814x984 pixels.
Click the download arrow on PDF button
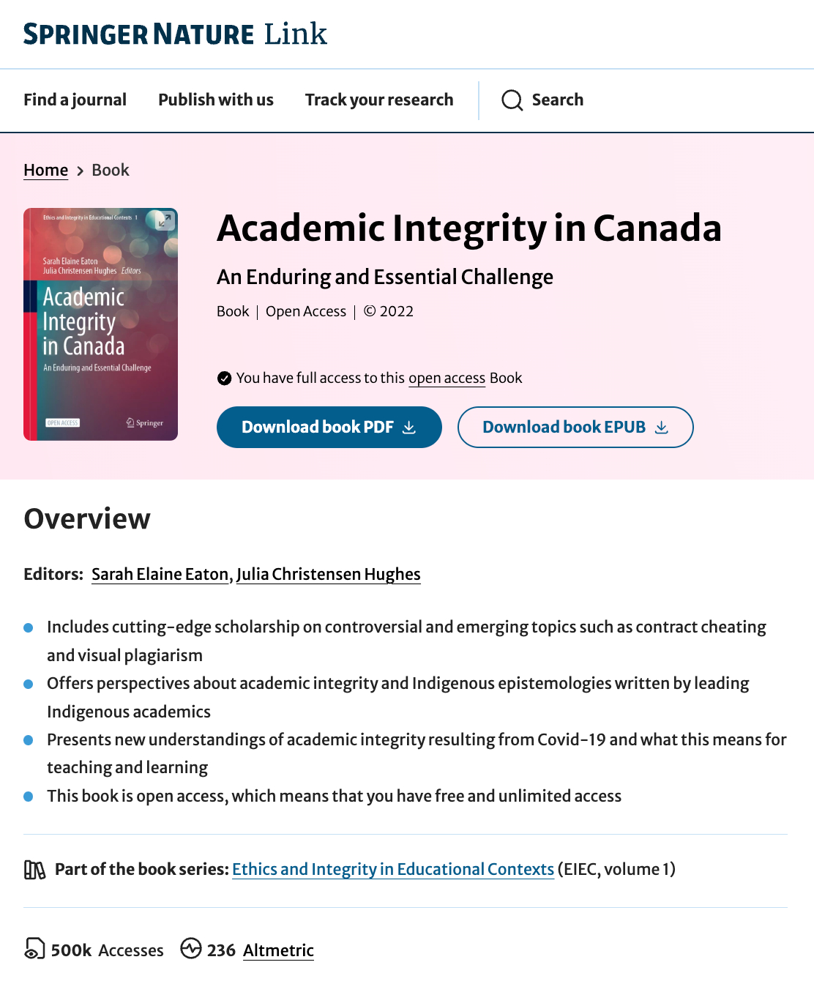point(409,428)
